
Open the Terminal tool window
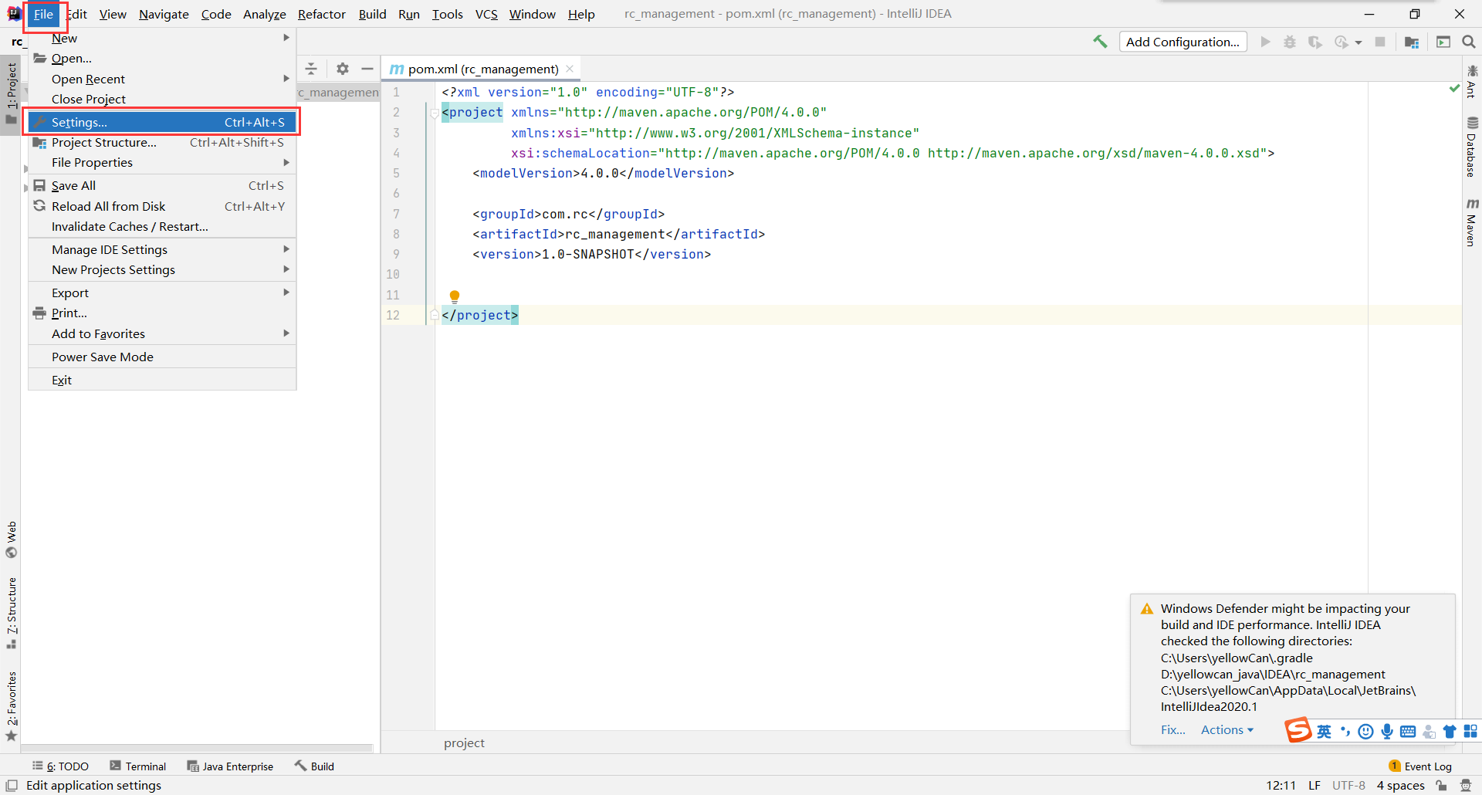click(138, 766)
